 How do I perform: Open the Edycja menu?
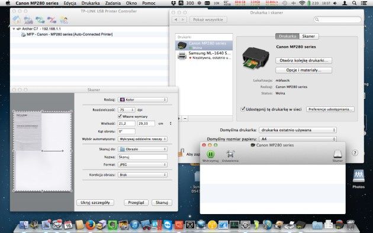[70, 3]
